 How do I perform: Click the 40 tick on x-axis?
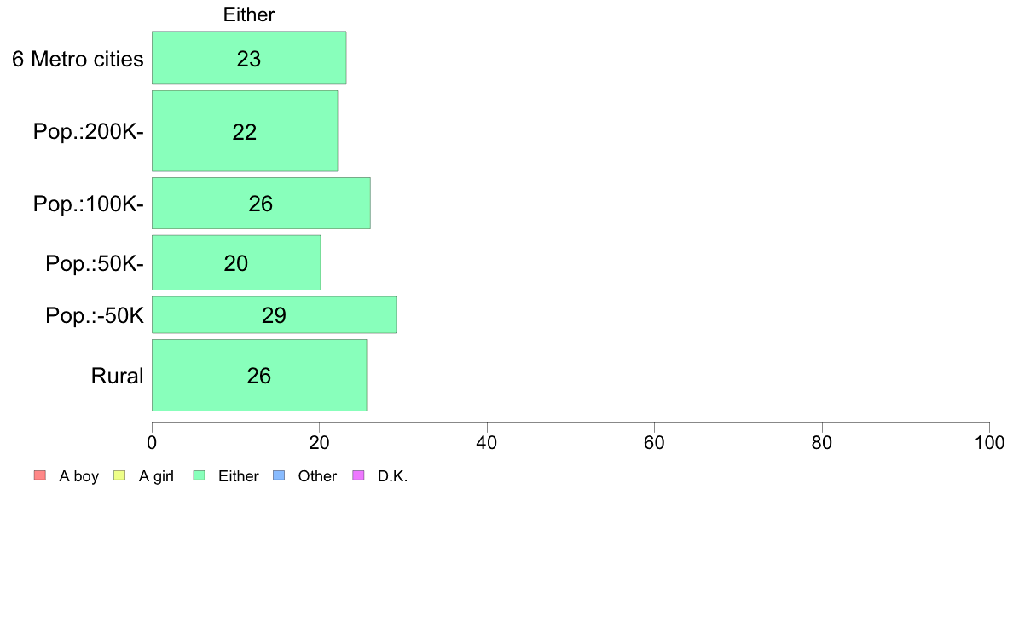[487, 442]
